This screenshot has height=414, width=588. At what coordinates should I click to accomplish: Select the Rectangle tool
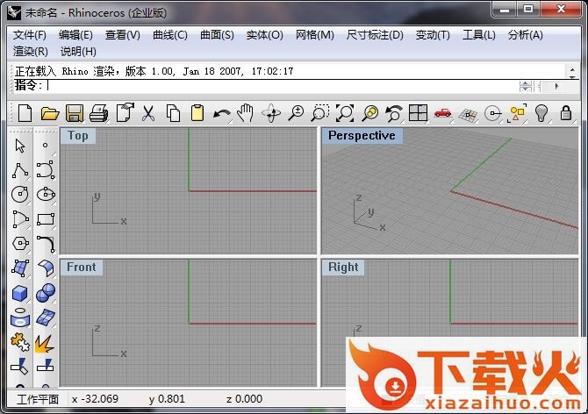tap(46, 219)
